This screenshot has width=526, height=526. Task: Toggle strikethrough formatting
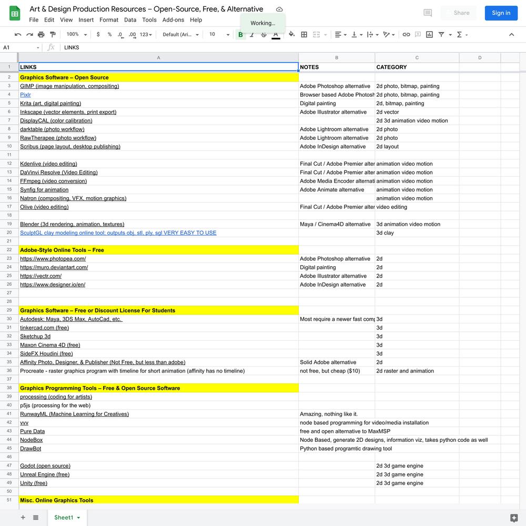pos(264,35)
